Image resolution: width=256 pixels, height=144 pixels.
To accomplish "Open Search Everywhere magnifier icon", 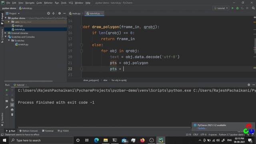I will [x=253, y=8].
